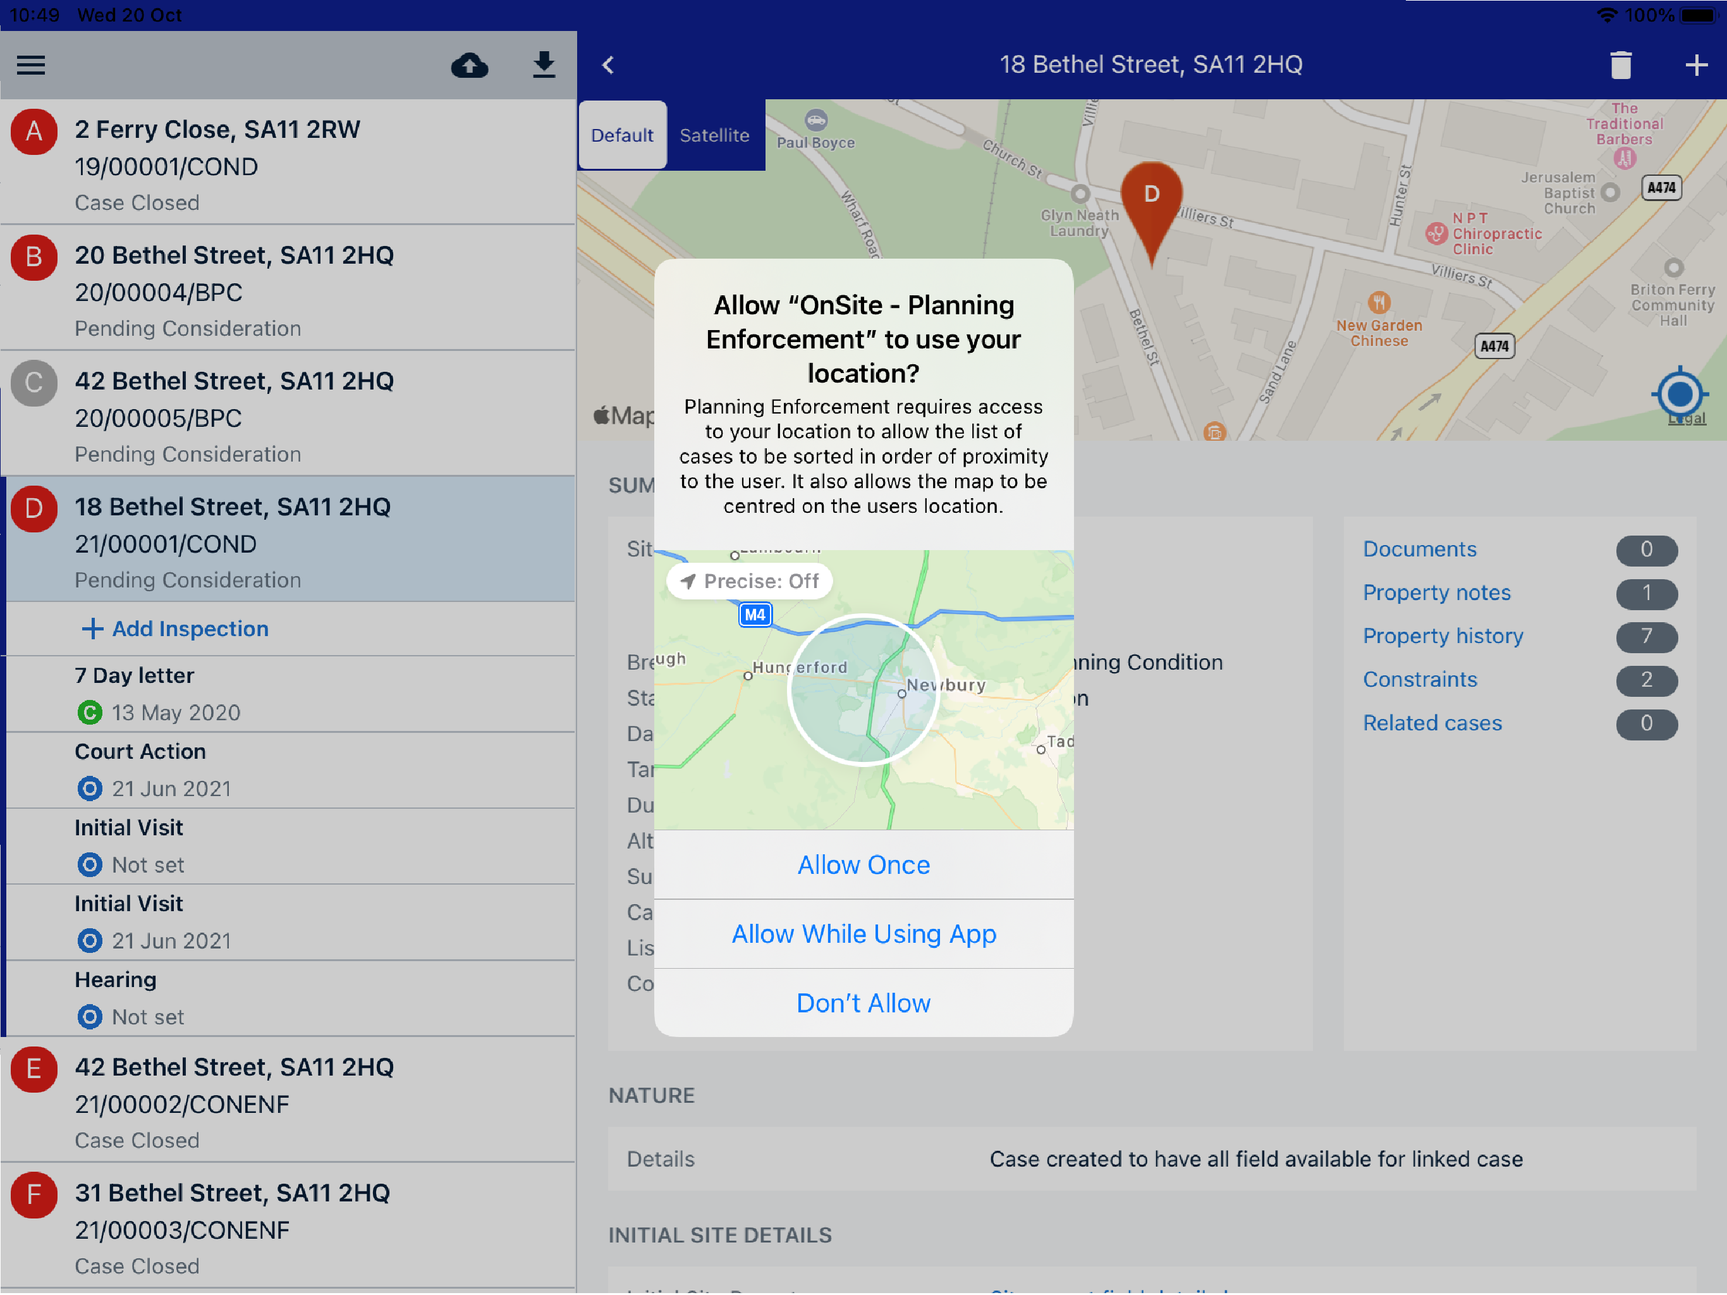Go back using the chevron arrow
Viewport: 1727px width, 1295px height.
coord(608,65)
